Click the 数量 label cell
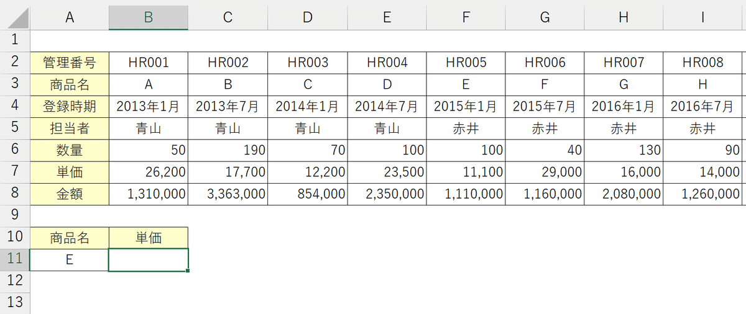Viewport: 746px width, 314px height. [70, 150]
